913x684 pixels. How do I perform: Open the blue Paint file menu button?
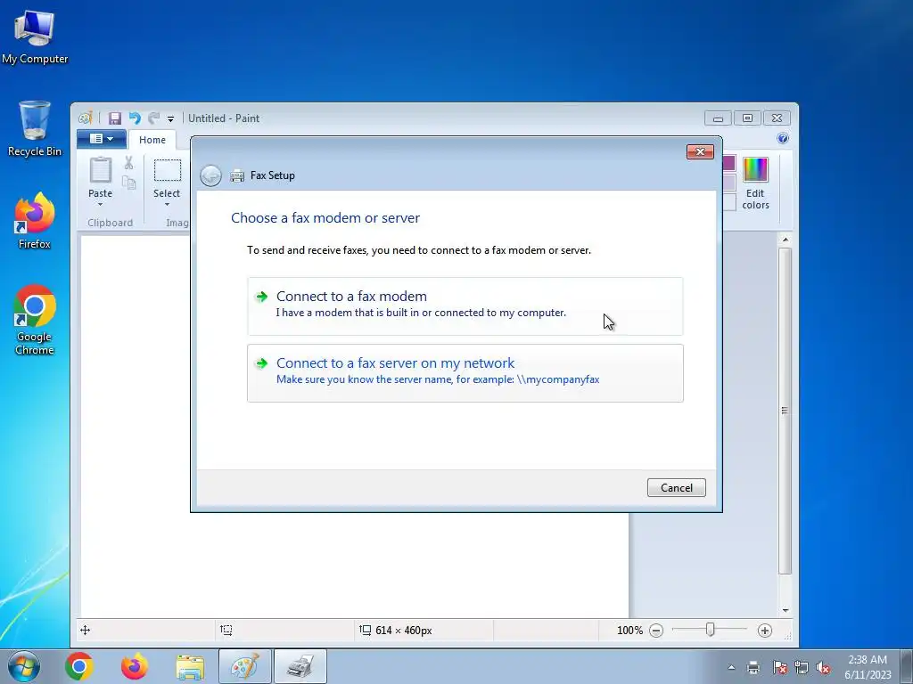(x=102, y=138)
